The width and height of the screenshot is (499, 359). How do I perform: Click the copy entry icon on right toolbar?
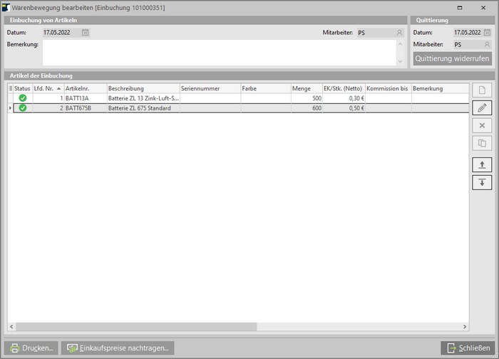[x=482, y=143]
